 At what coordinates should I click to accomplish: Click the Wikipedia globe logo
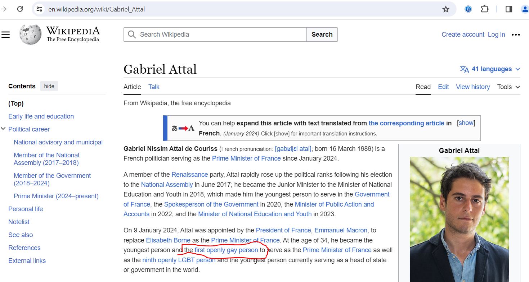click(x=31, y=34)
